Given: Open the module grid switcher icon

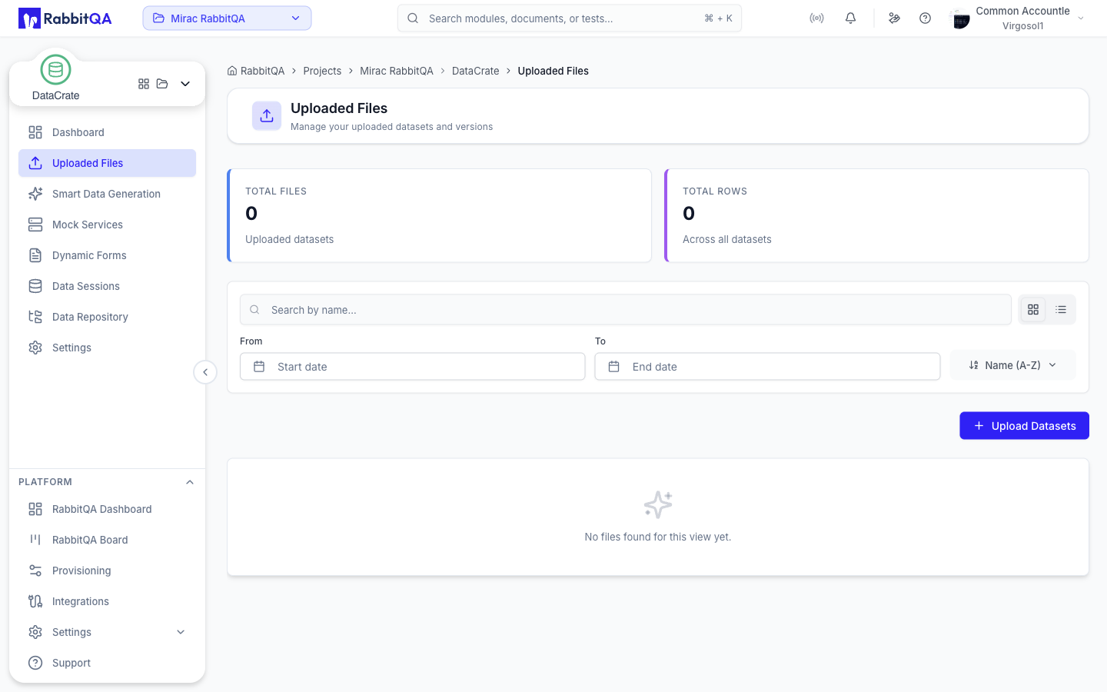Looking at the screenshot, I should pos(144,84).
